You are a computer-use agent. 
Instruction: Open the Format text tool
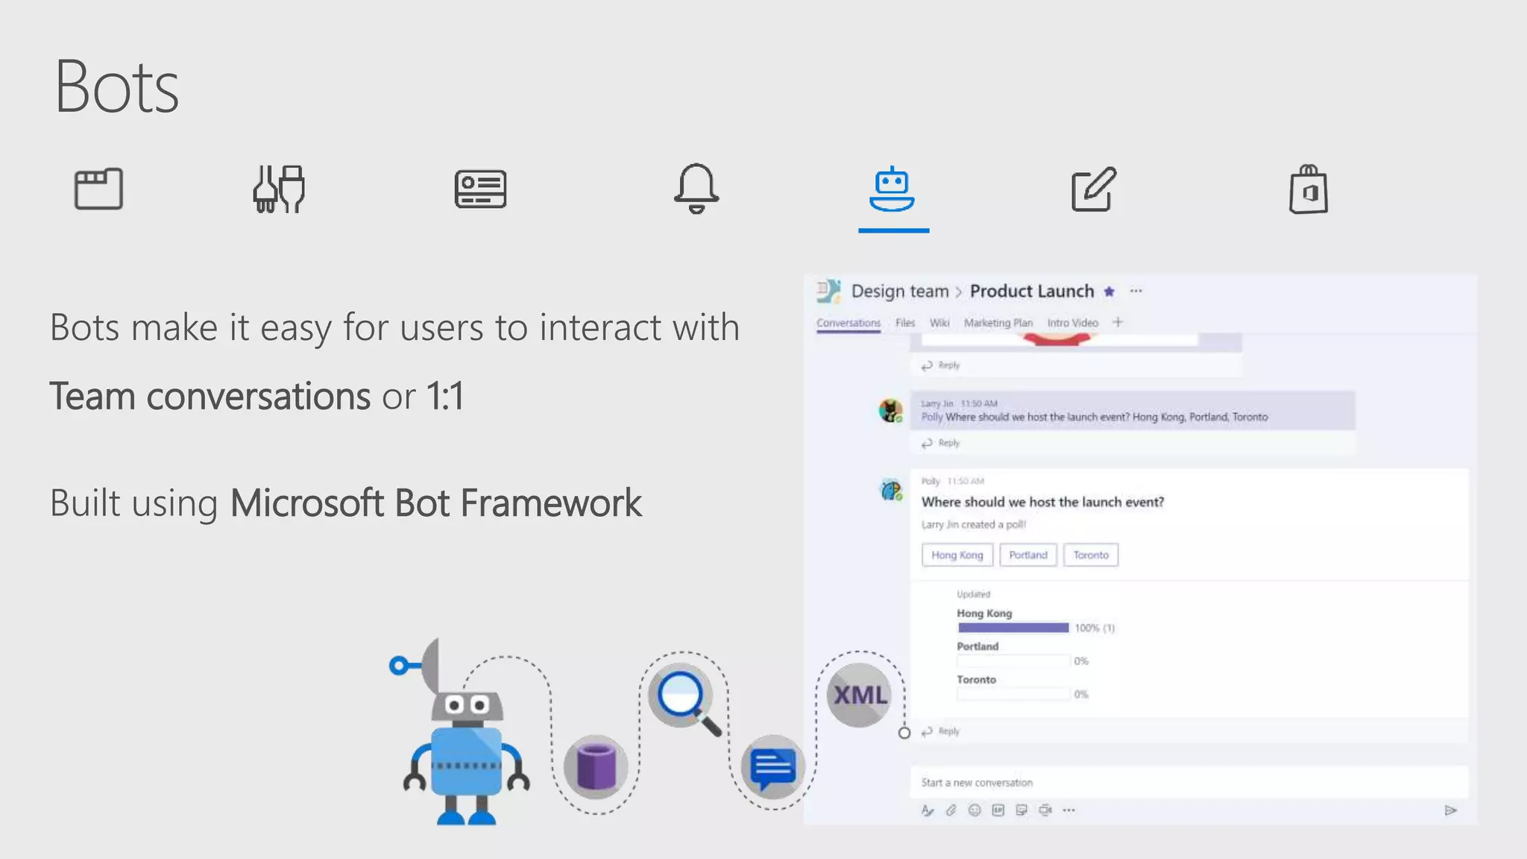point(927,810)
